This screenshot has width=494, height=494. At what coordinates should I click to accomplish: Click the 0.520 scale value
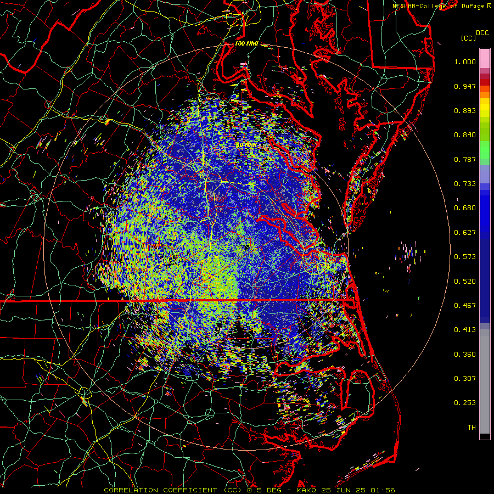465,282
